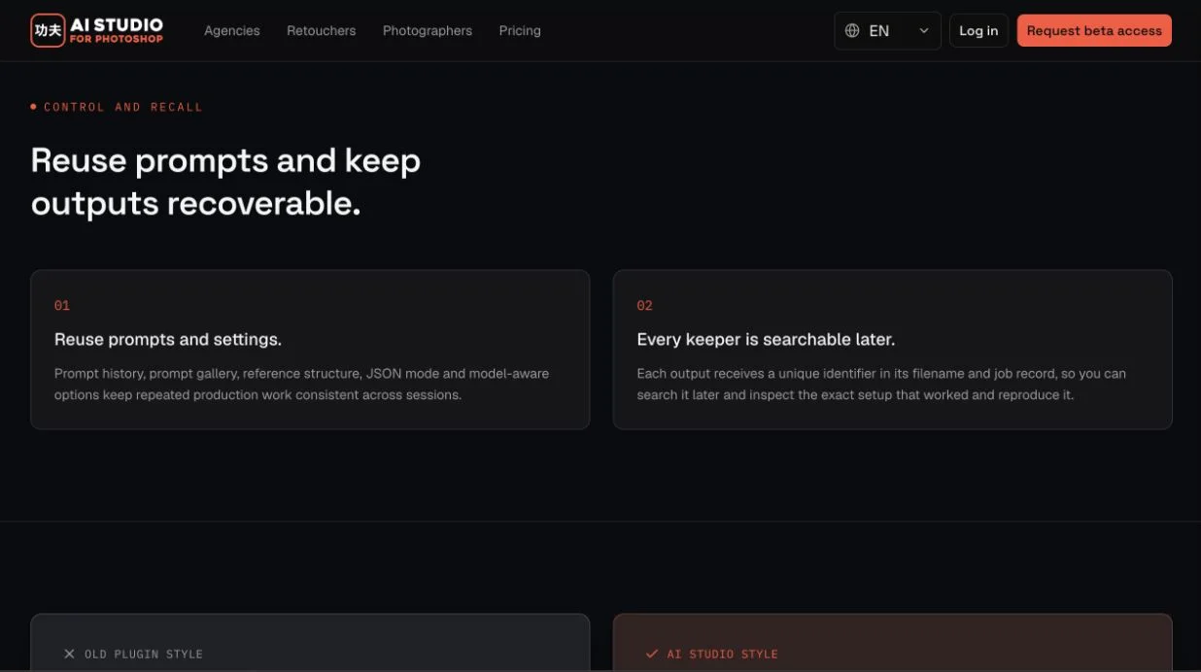The width and height of the screenshot is (1201, 672).
Task: Click the AI Studio for Photoshop wordmark
Action: click(117, 31)
